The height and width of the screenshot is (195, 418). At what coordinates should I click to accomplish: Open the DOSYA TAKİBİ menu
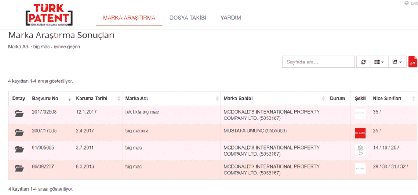point(188,18)
